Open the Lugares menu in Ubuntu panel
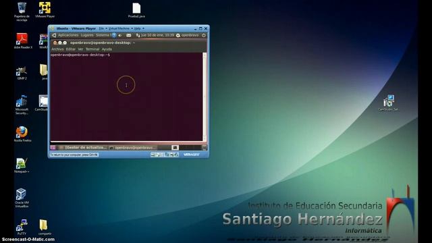 pos(87,35)
